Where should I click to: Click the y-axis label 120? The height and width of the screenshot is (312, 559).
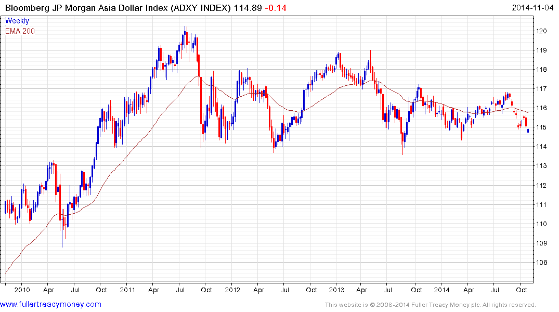click(x=541, y=31)
